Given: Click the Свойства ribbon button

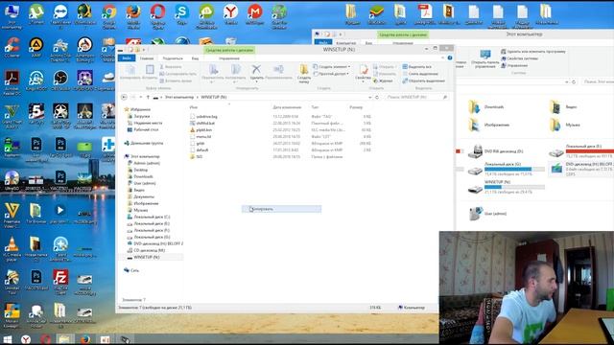Looking at the screenshot, I should click(363, 73).
